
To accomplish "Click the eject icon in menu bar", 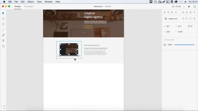I will (185, 2).
